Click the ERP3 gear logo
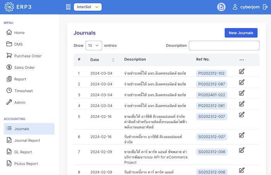The height and width of the screenshot is (175, 271). pos(9,7)
